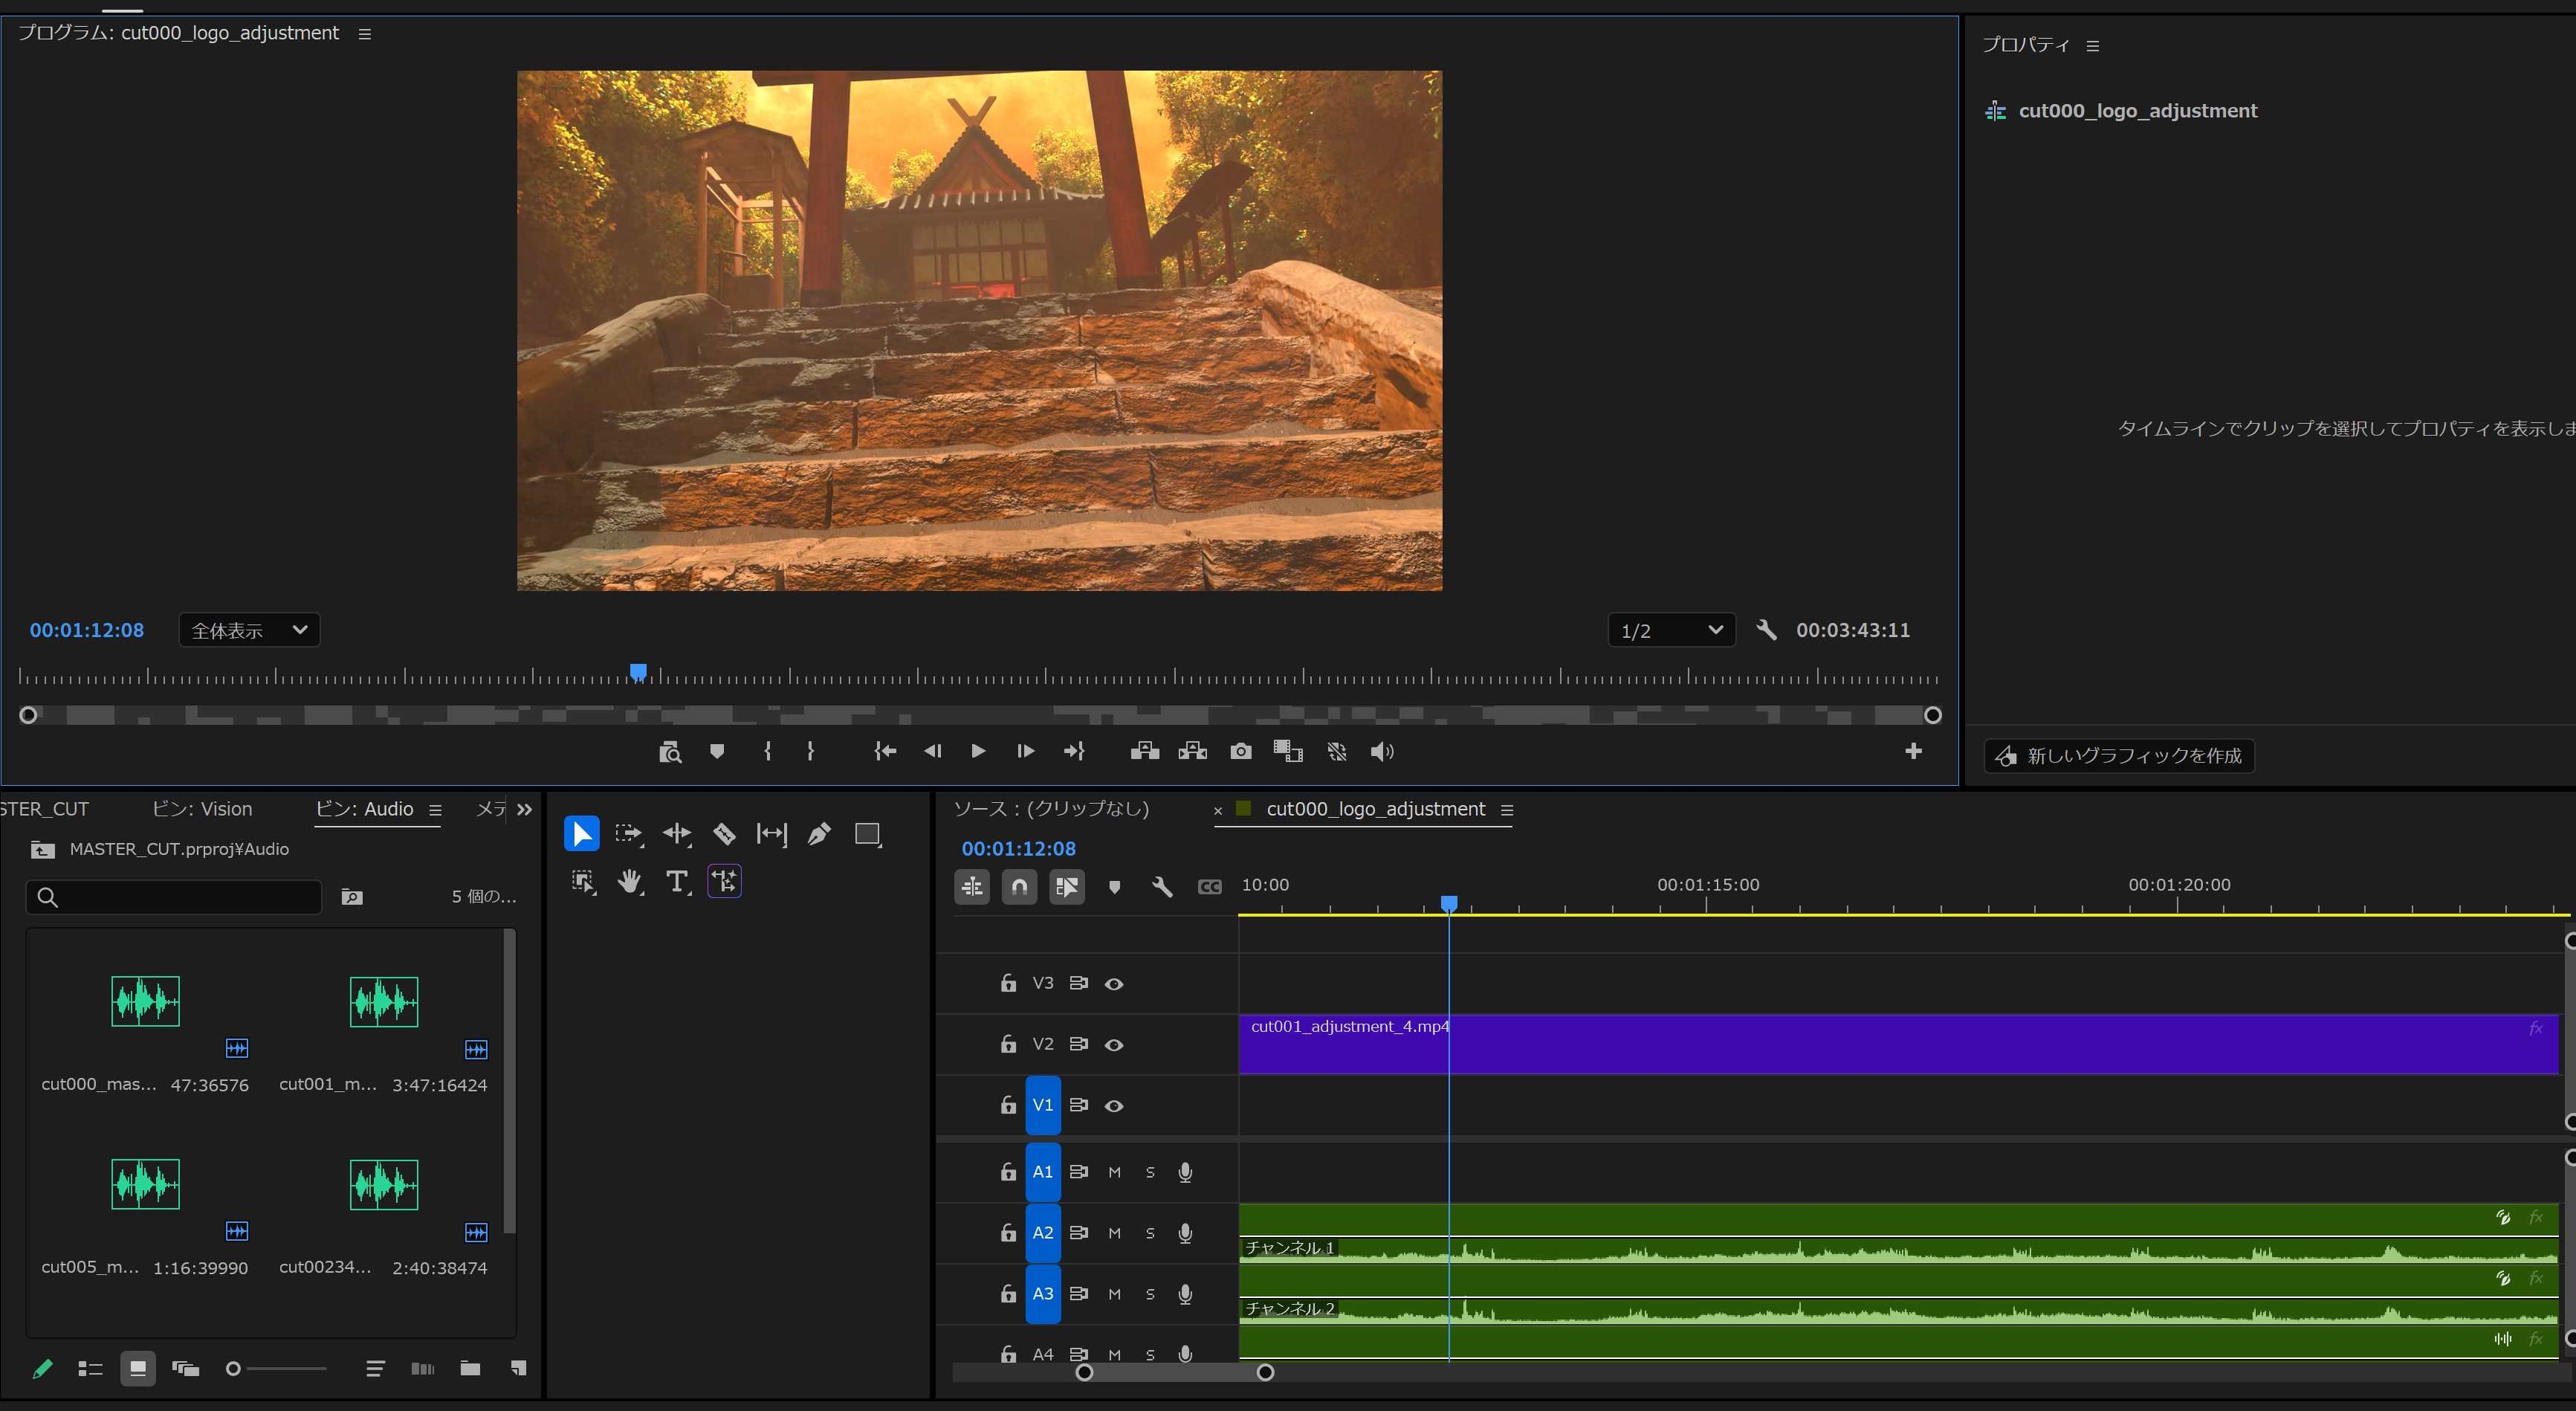The image size is (2576, 1411).
Task: Open the 1/2 playback resolution dropdown
Action: (x=1671, y=630)
